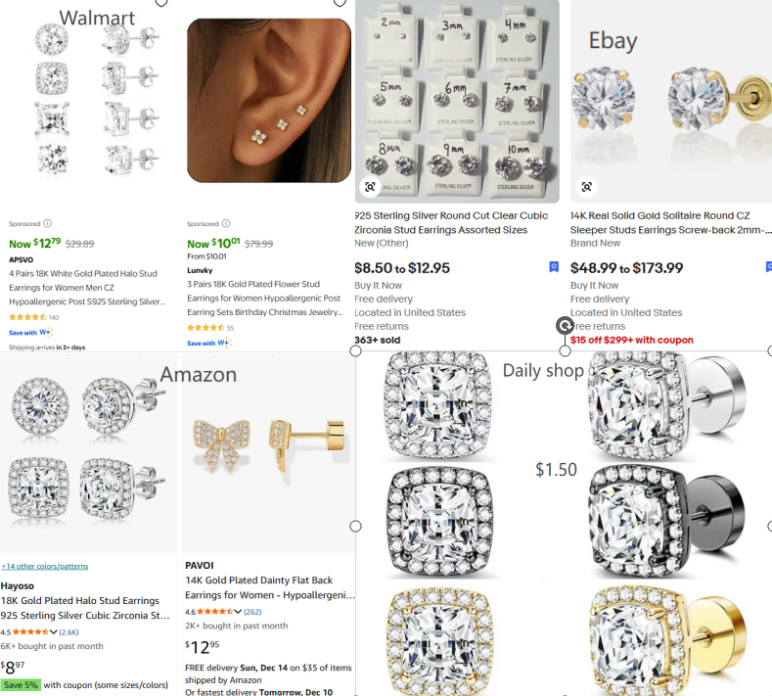Click the info icon beside Lunvky Sponsored label
The height and width of the screenshot is (696, 772).
pos(226,223)
